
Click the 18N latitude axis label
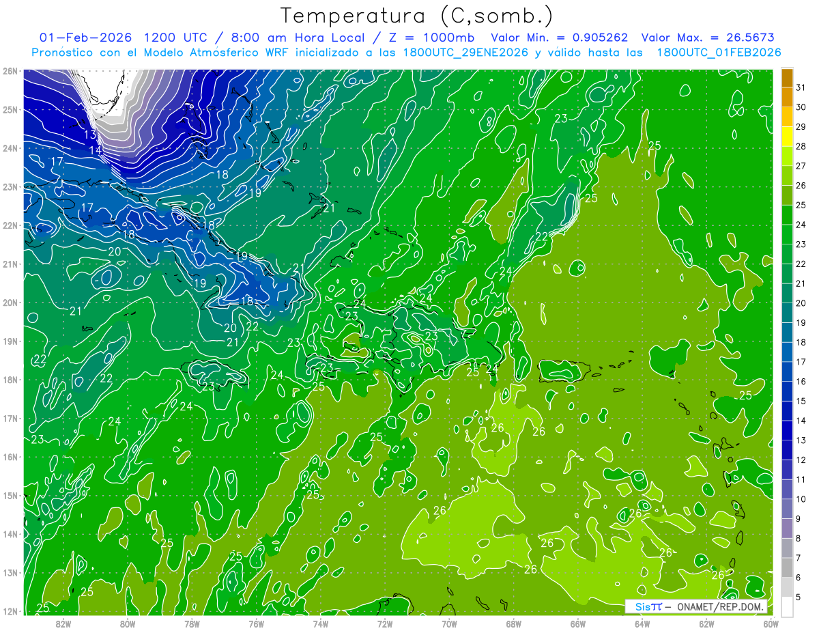[10, 380]
